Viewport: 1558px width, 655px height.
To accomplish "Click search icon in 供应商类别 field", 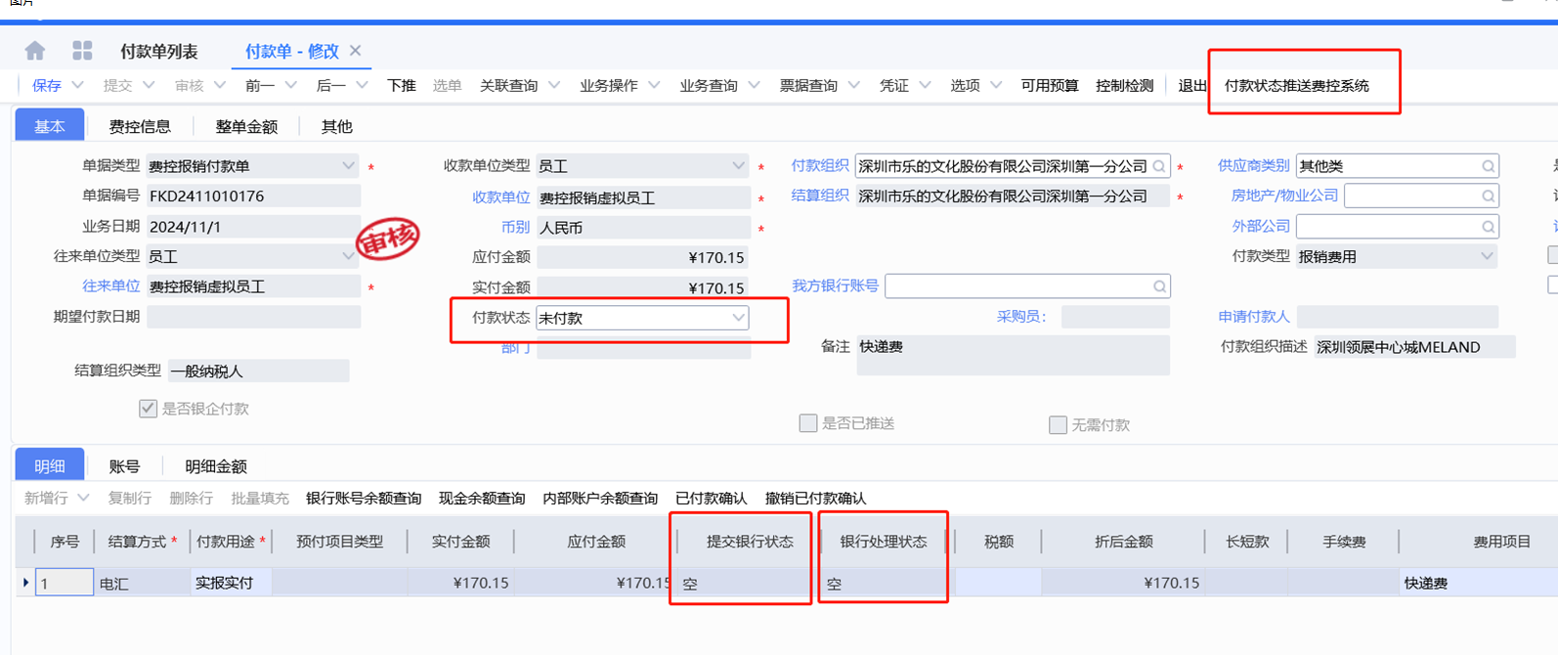I will 1488,166.
